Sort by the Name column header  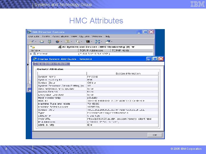pos(54,50)
